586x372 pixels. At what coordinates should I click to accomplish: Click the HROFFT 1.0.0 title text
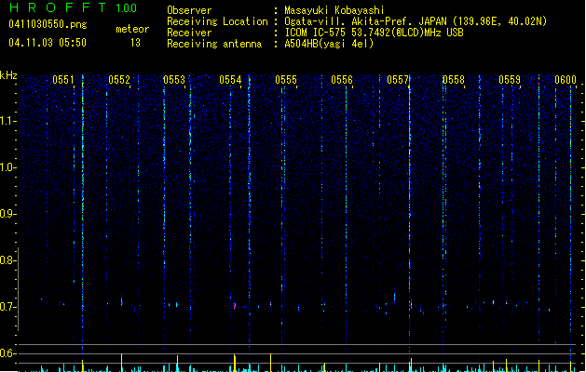73,7
